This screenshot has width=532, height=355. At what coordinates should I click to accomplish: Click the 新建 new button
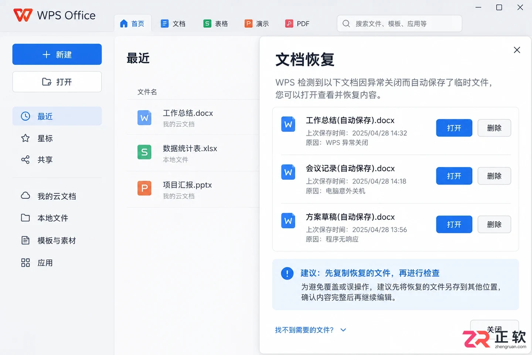57,54
